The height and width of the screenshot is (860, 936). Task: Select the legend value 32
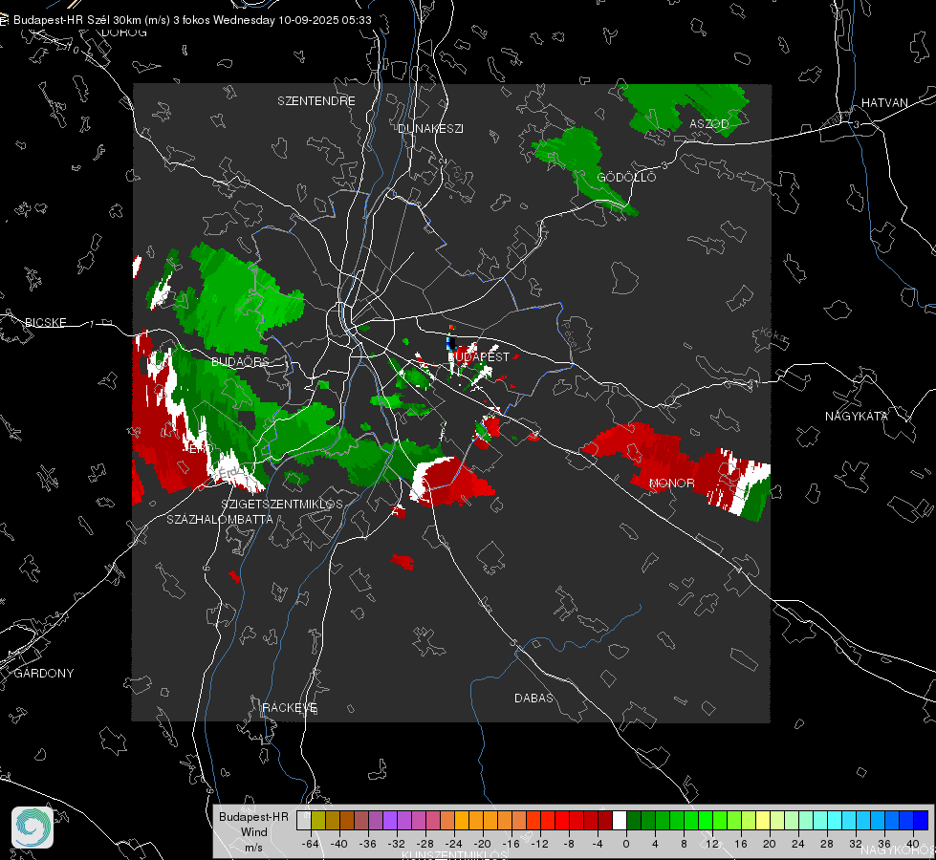[x=856, y=844]
